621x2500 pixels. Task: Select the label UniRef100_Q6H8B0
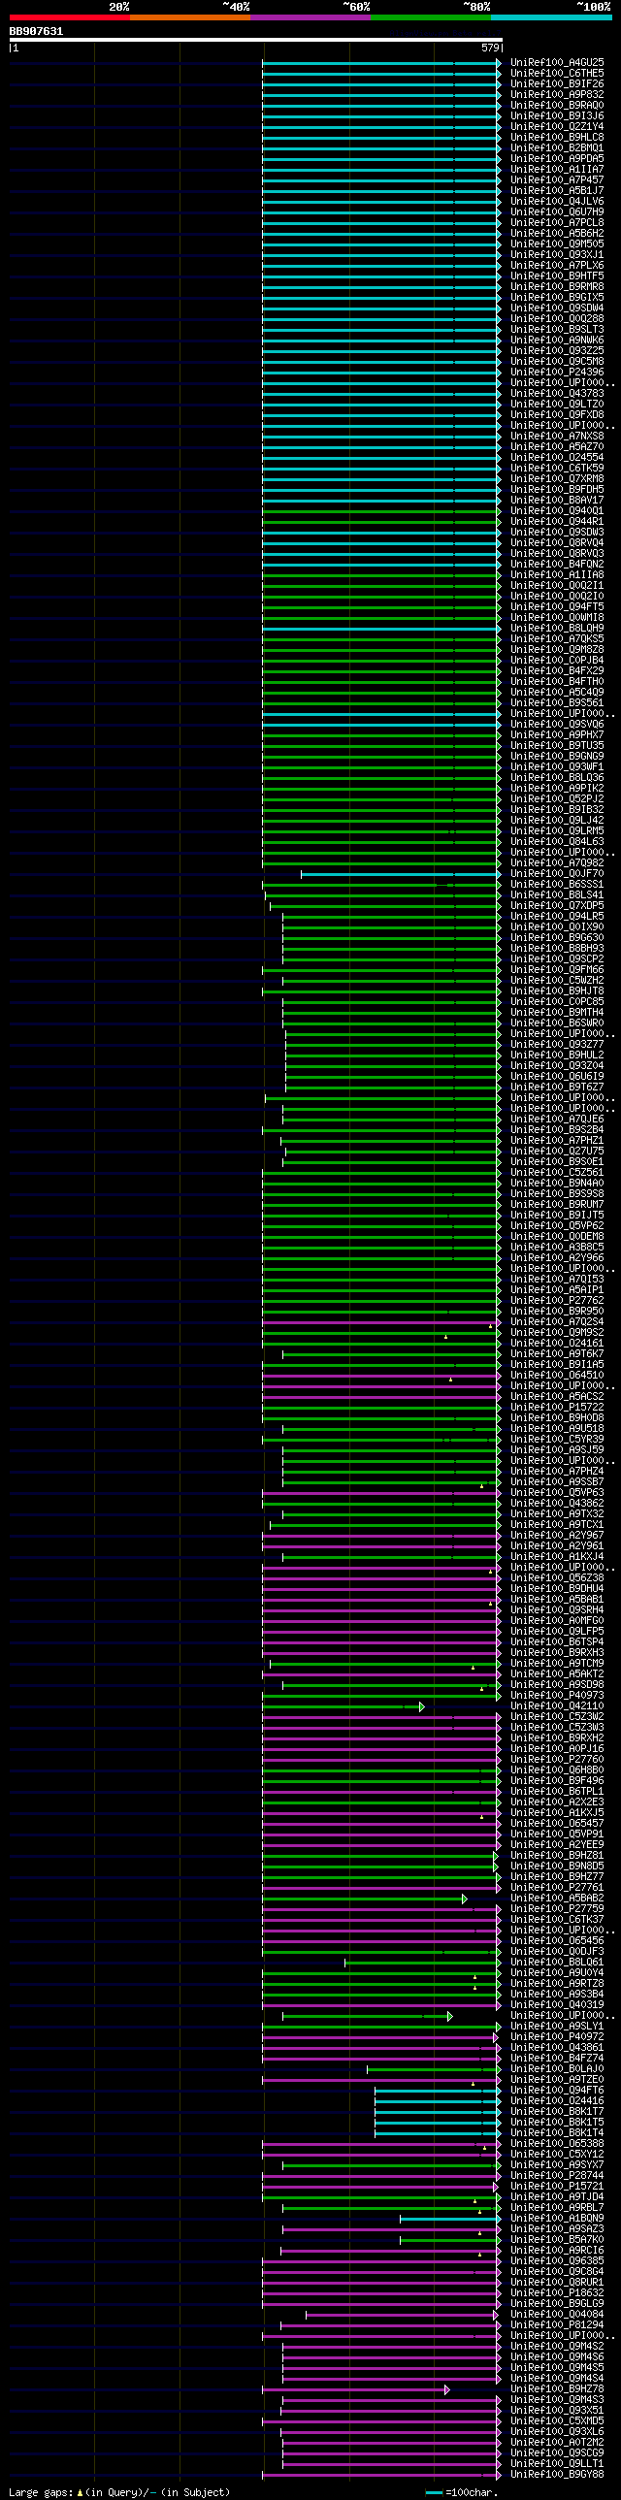point(557,1770)
